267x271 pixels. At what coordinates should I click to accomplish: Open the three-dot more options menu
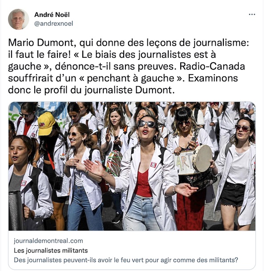coord(252,15)
